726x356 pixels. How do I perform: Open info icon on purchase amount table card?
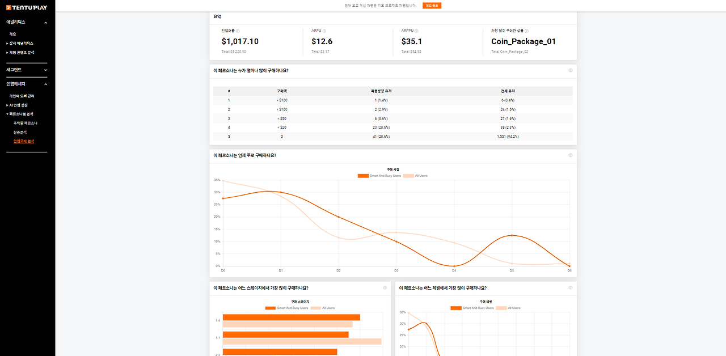click(x=571, y=70)
